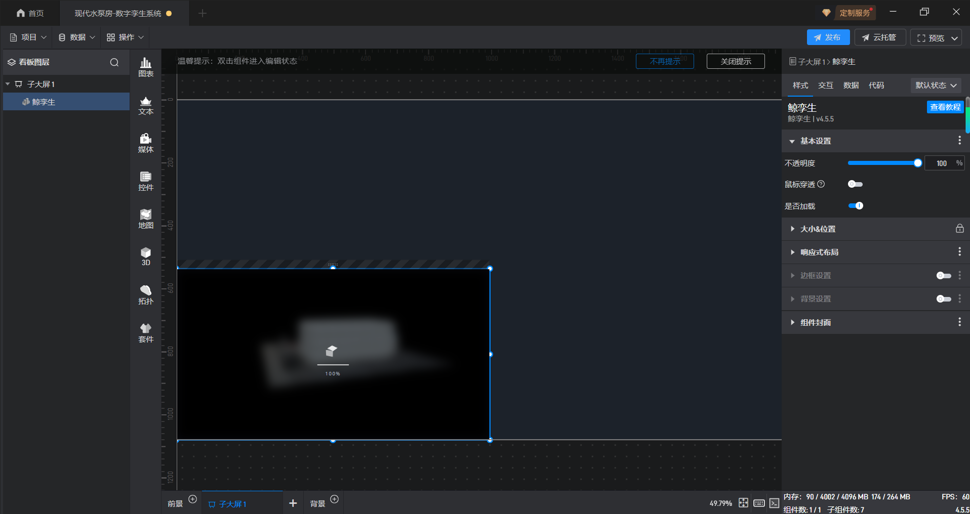Click the 49.79% zoom level
Image resolution: width=970 pixels, height=514 pixels.
click(720, 503)
